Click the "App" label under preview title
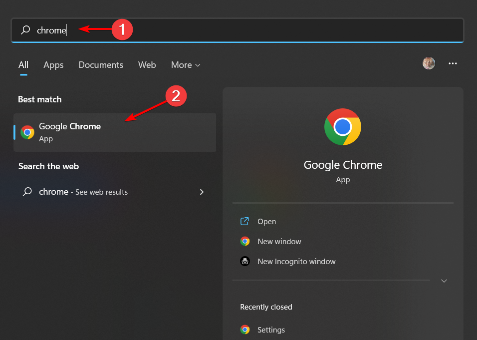The height and width of the screenshot is (340, 477). point(343,180)
